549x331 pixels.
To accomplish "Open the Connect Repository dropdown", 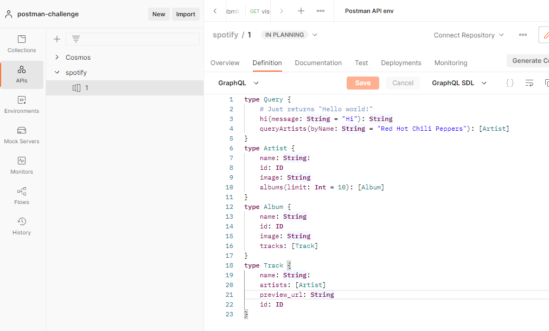I will [x=469, y=35].
